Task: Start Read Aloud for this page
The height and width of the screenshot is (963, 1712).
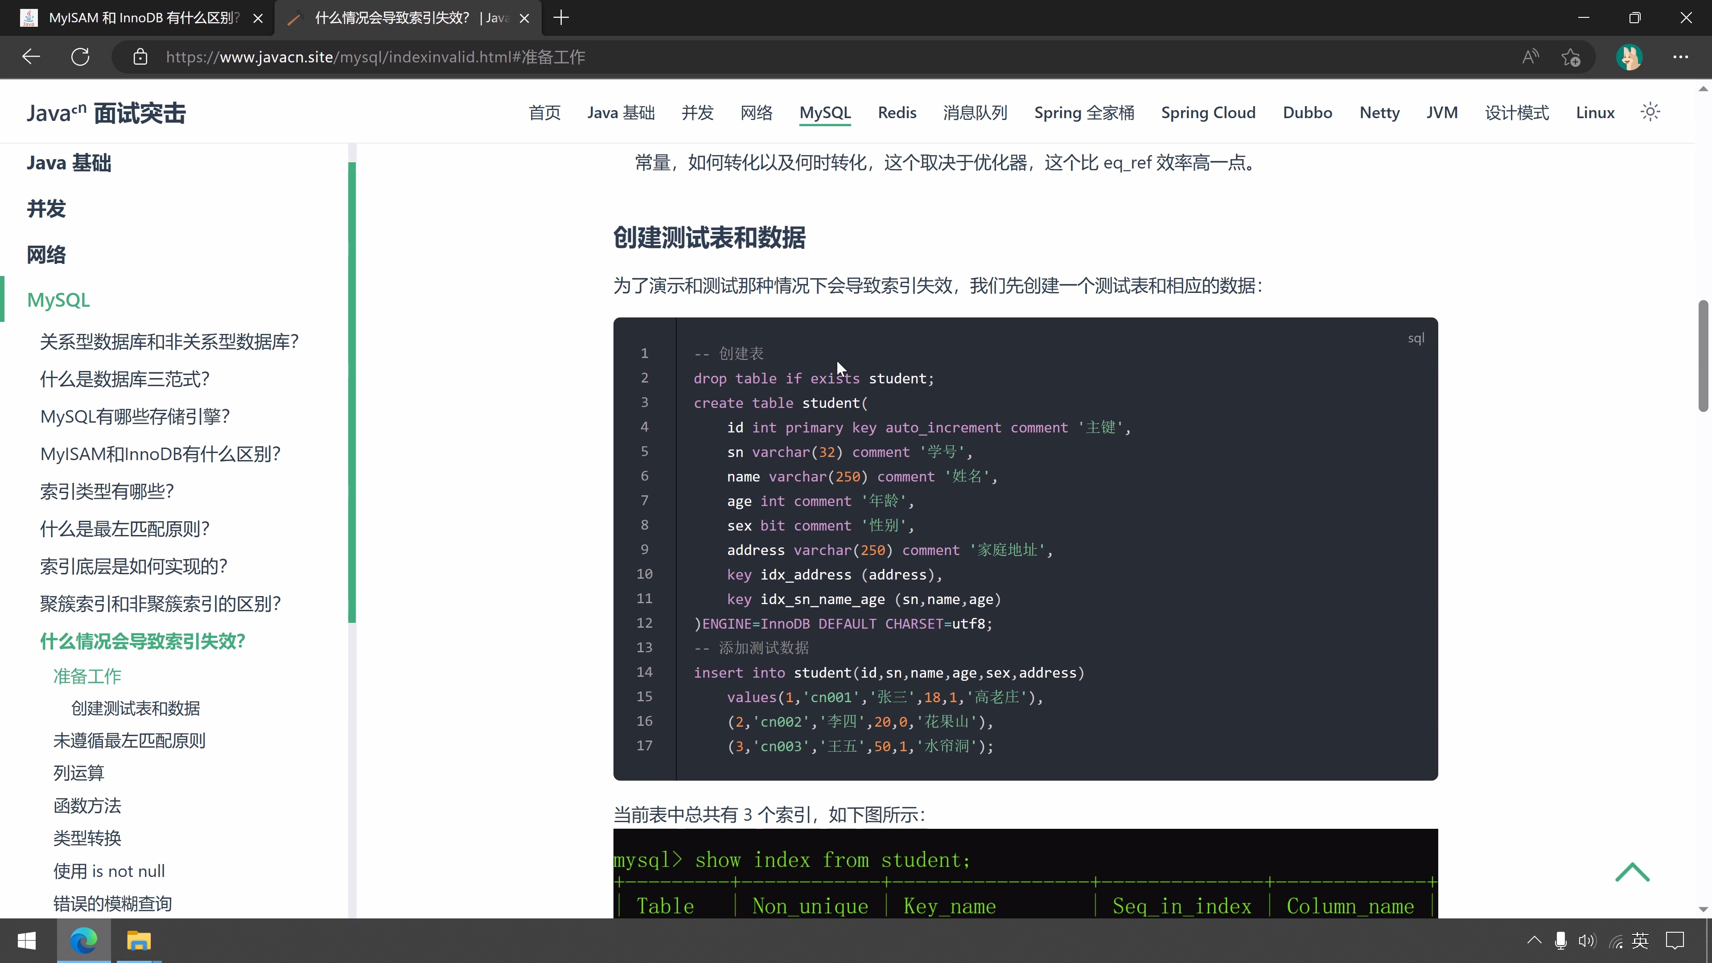Action: coord(1530,57)
